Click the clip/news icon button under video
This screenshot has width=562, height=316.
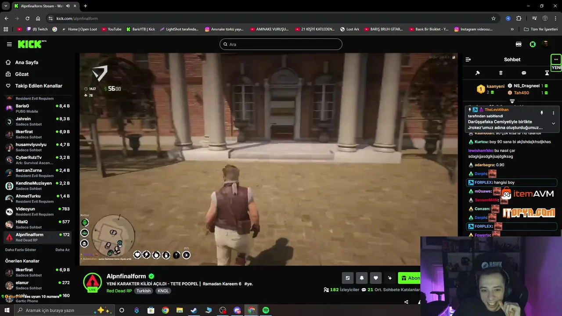348,278
